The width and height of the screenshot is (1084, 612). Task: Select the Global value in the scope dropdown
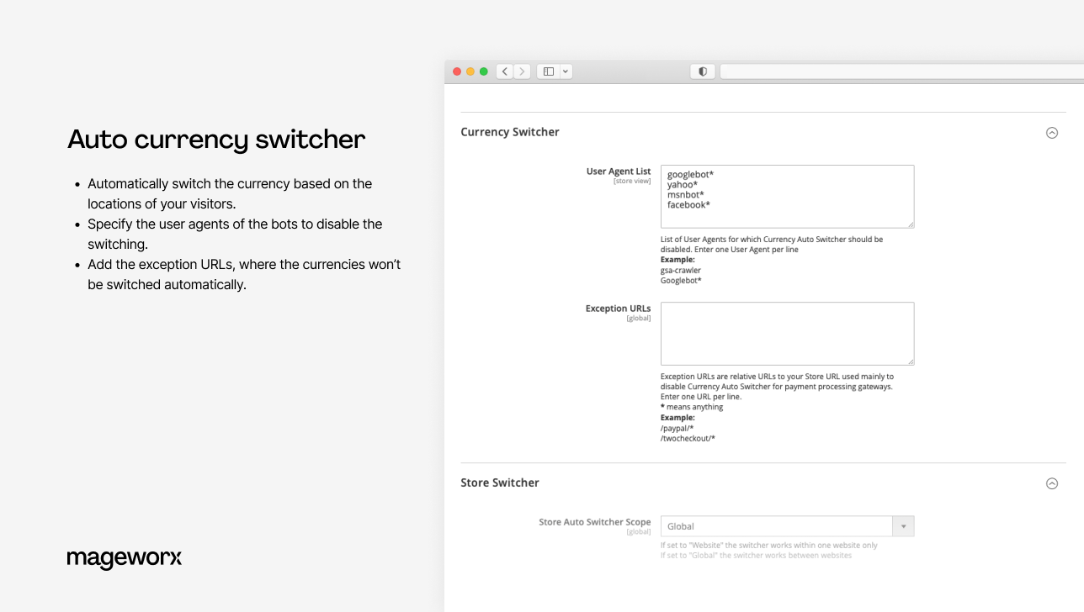(x=774, y=525)
